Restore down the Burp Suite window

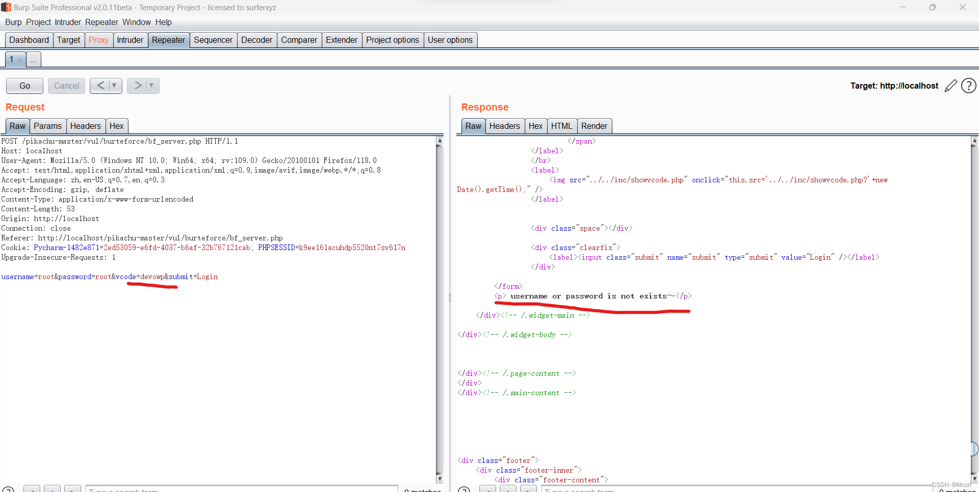(x=933, y=7)
